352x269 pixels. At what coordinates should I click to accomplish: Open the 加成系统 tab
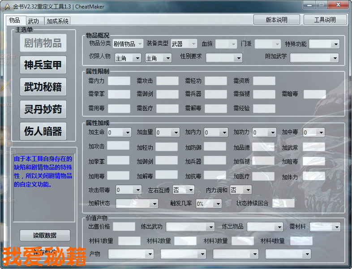pos(58,21)
